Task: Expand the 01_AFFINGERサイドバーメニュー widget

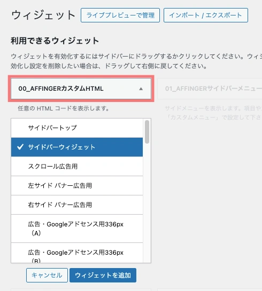Action: (210, 89)
